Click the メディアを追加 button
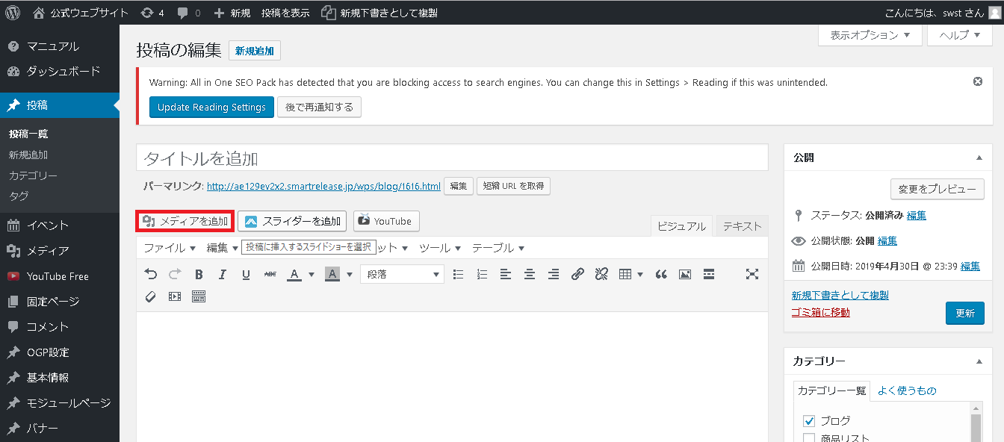The width and height of the screenshot is (1004, 442). click(x=185, y=221)
